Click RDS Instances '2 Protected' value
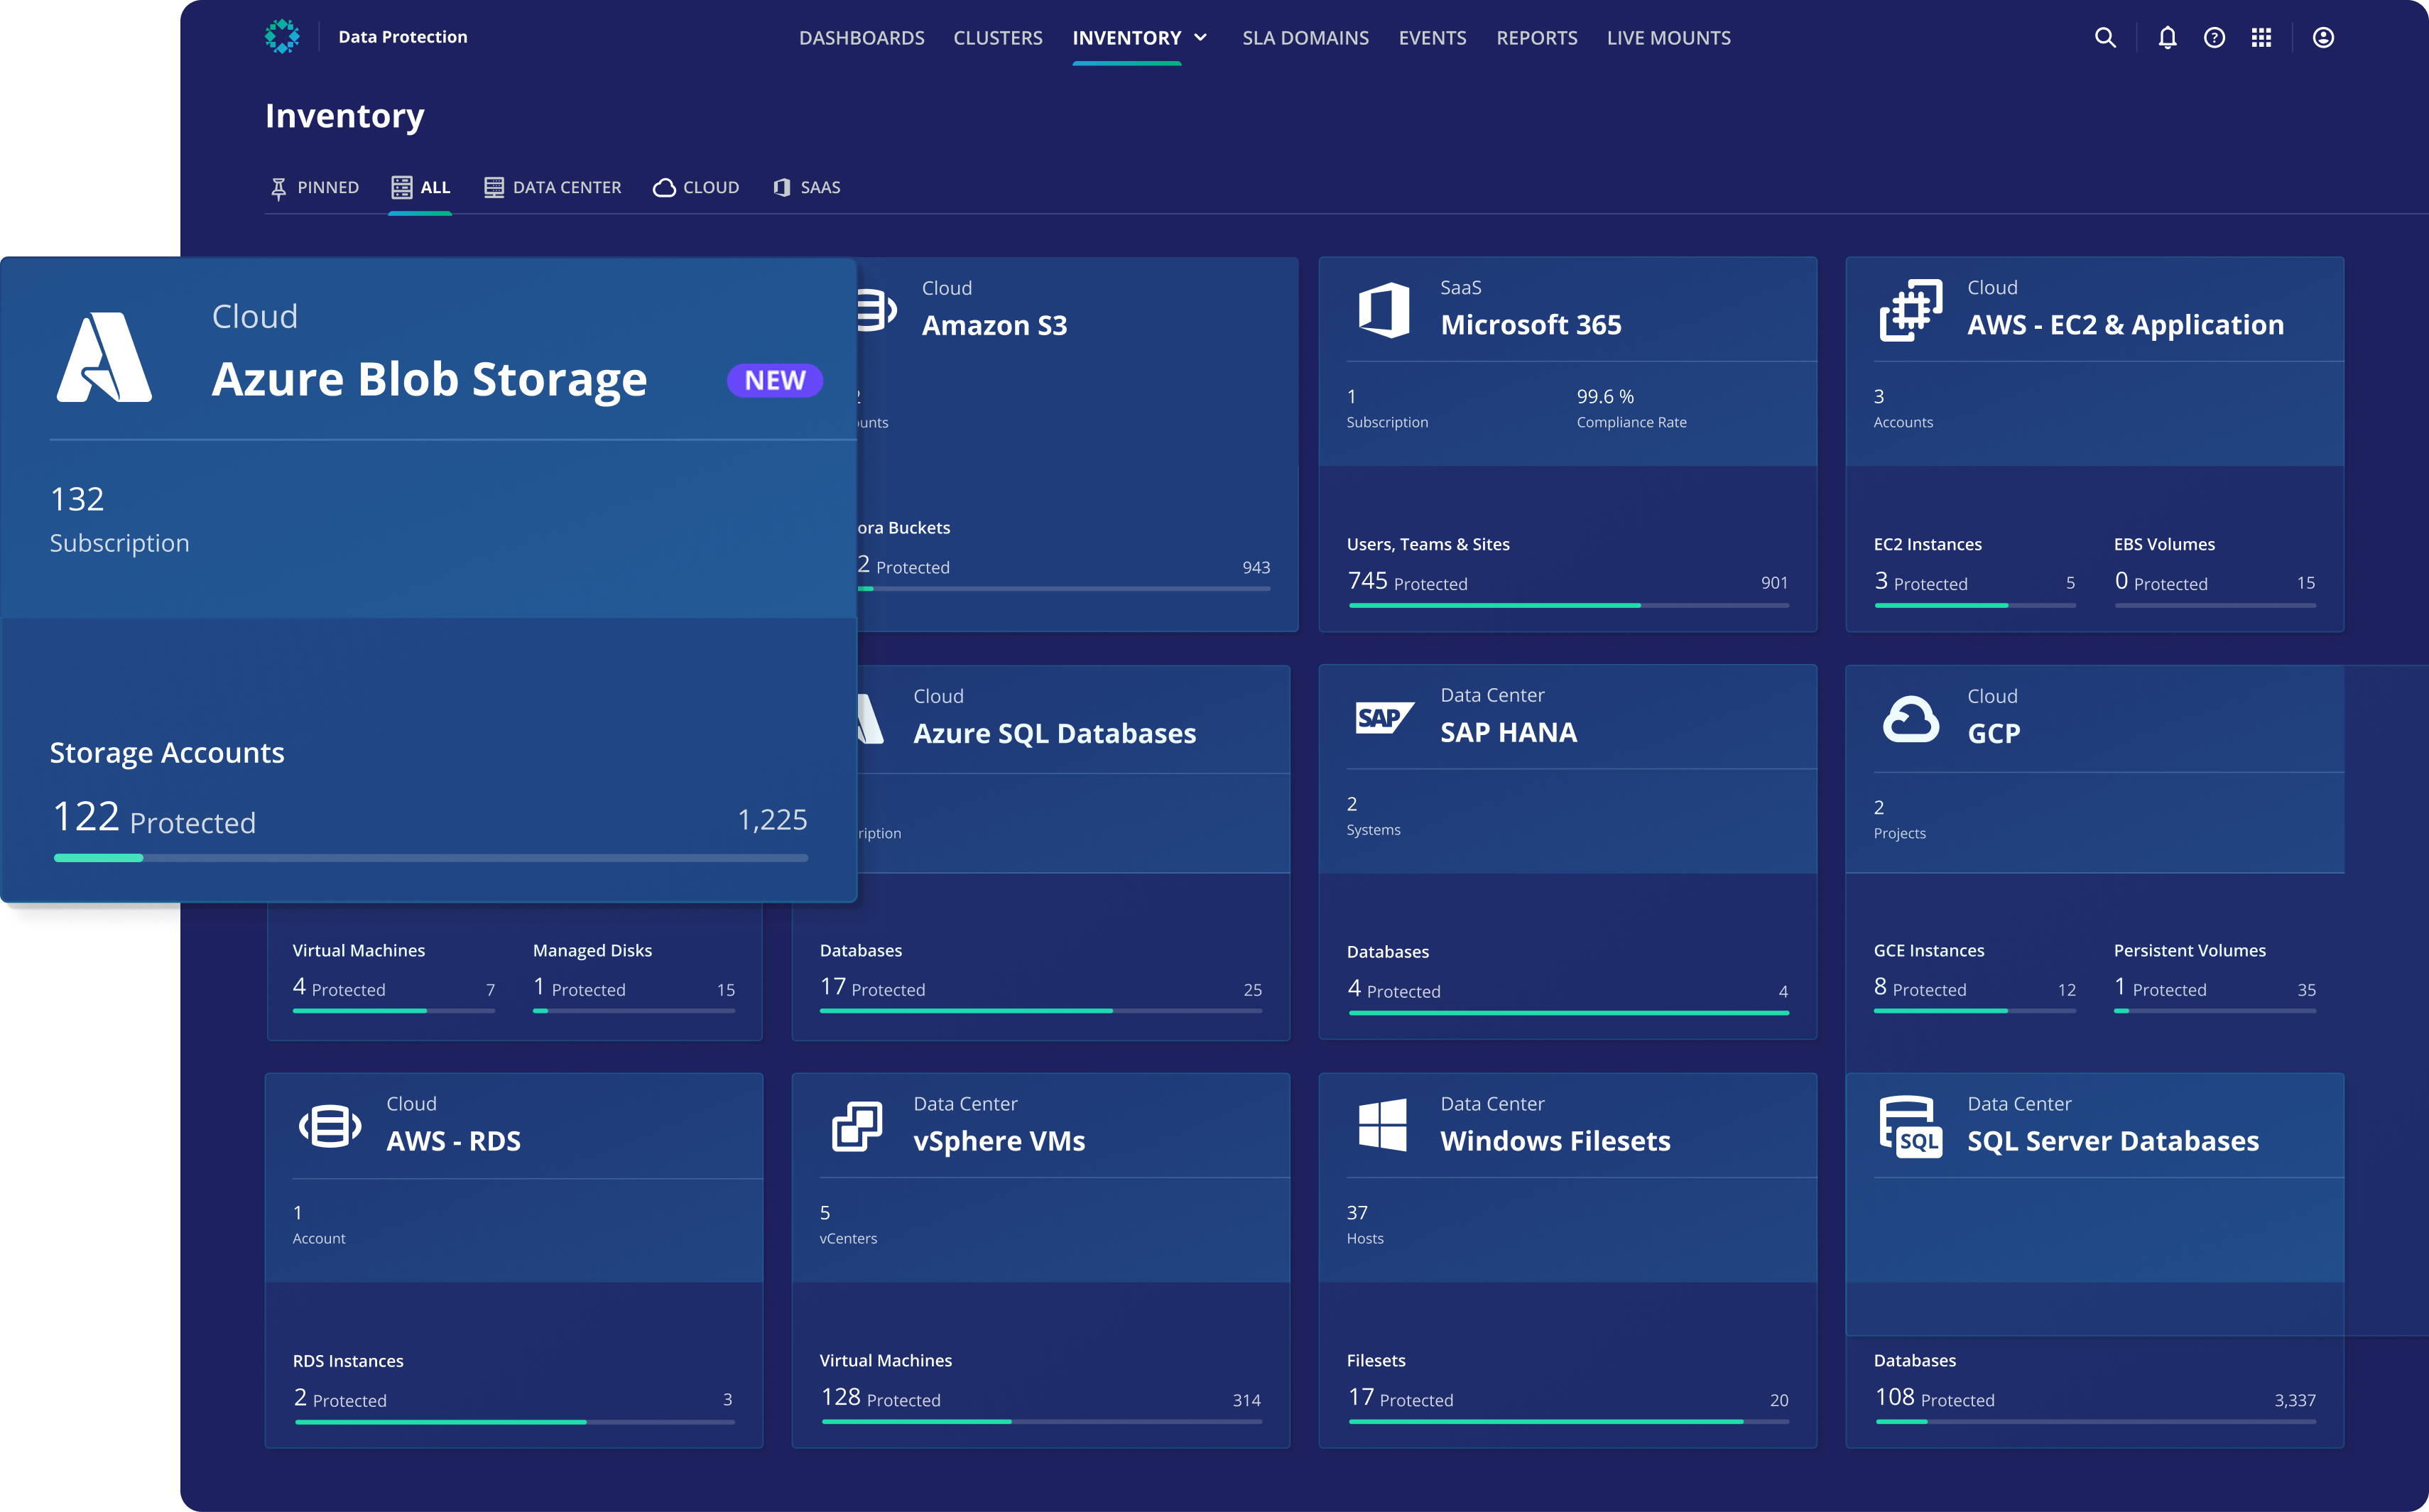Viewport: 2429px width, 1512px height. click(x=339, y=1398)
